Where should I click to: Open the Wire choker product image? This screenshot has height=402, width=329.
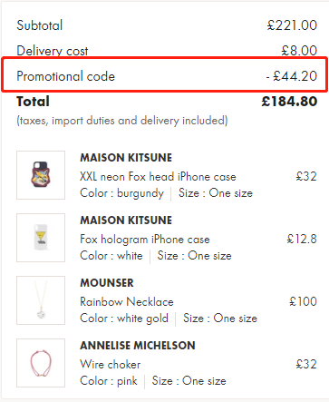(x=41, y=363)
